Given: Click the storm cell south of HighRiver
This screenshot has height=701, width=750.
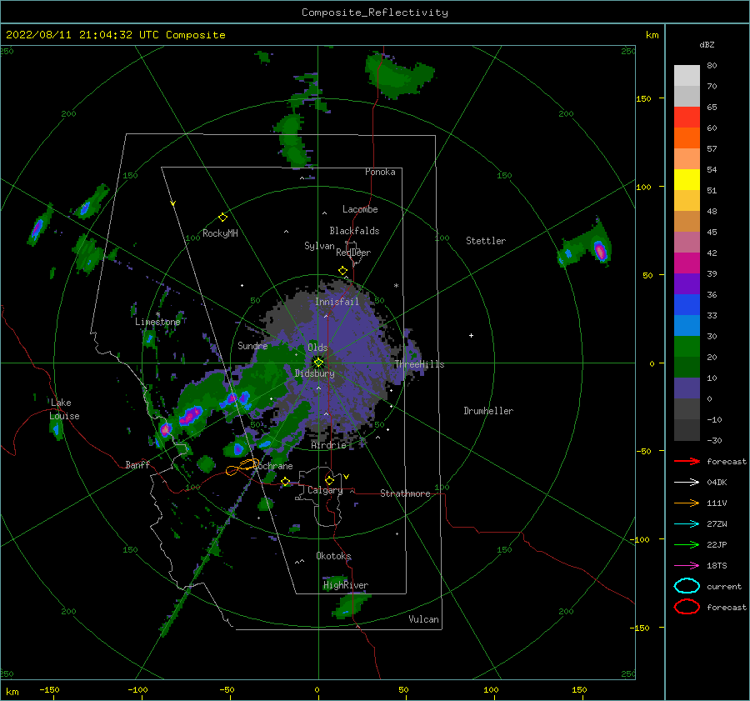Looking at the screenshot, I should pyautogui.click(x=352, y=605).
